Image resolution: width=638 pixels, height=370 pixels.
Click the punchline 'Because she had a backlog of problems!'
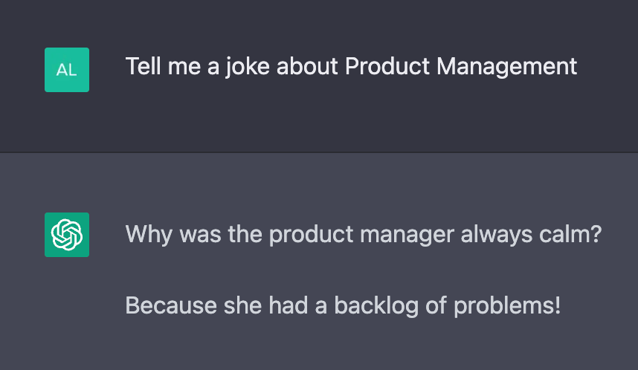(x=343, y=305)
